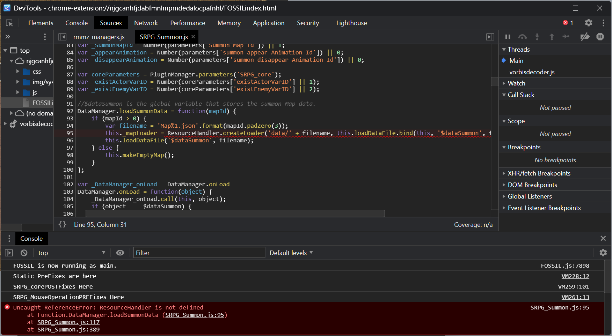Open the Default levels log dropdown

click(x=291, y=253)
